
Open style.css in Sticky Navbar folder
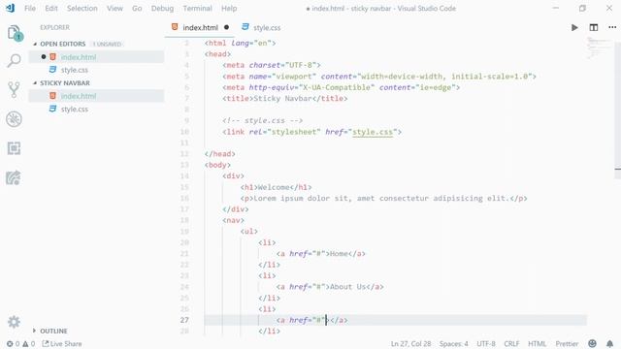pos(96,110)
